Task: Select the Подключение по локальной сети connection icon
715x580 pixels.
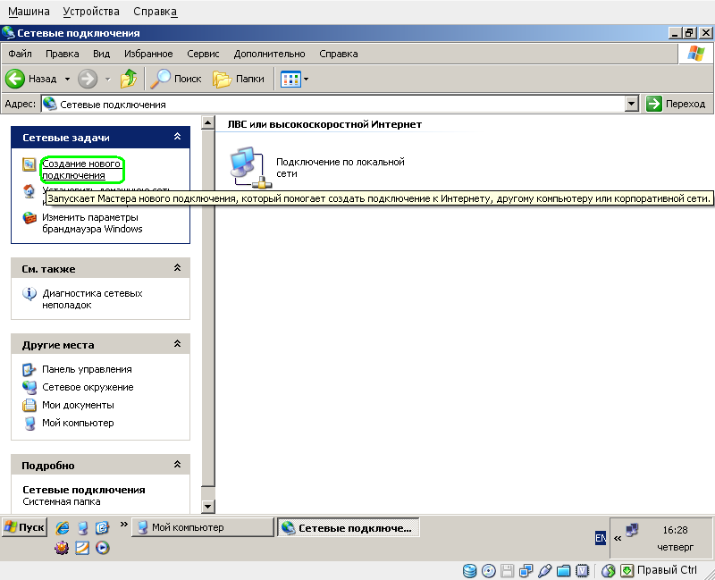Action: point(250,167)
